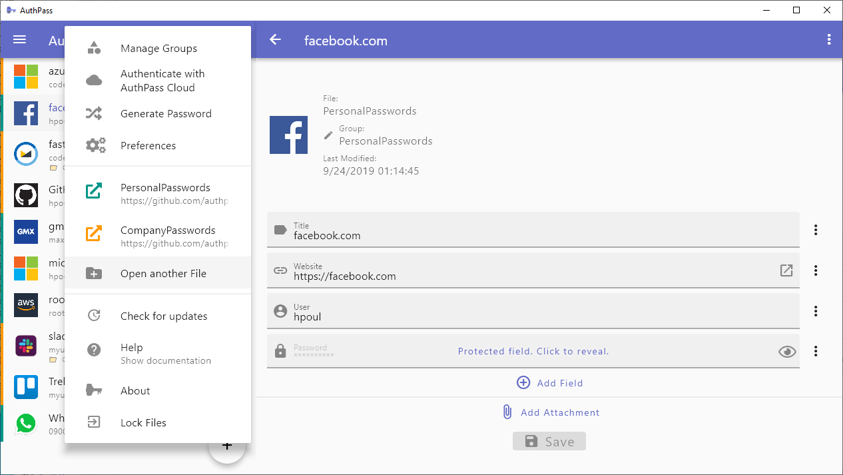Click the AuthPass Cloud icon
843x475 pixels.
click(x=94, y=81)
